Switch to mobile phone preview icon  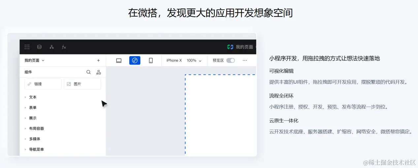click(x=151, y=60)
